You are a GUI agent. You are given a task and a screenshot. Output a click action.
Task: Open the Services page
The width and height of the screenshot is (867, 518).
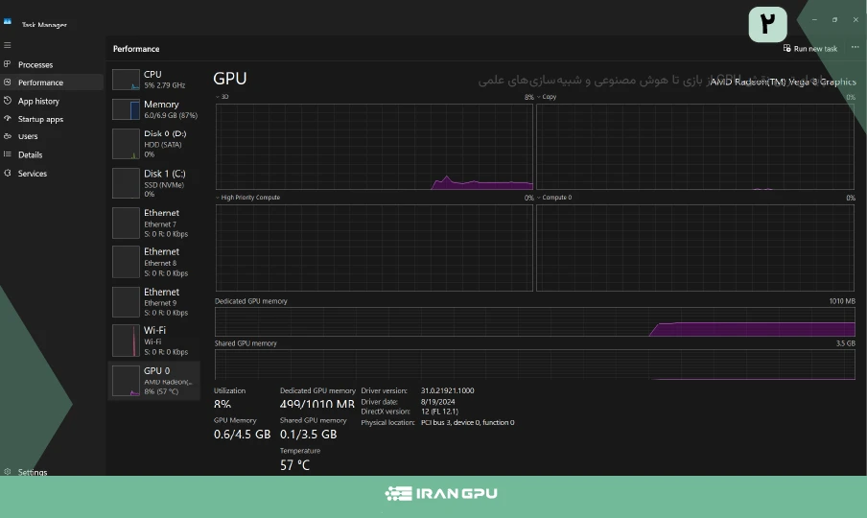click(32, 174)
